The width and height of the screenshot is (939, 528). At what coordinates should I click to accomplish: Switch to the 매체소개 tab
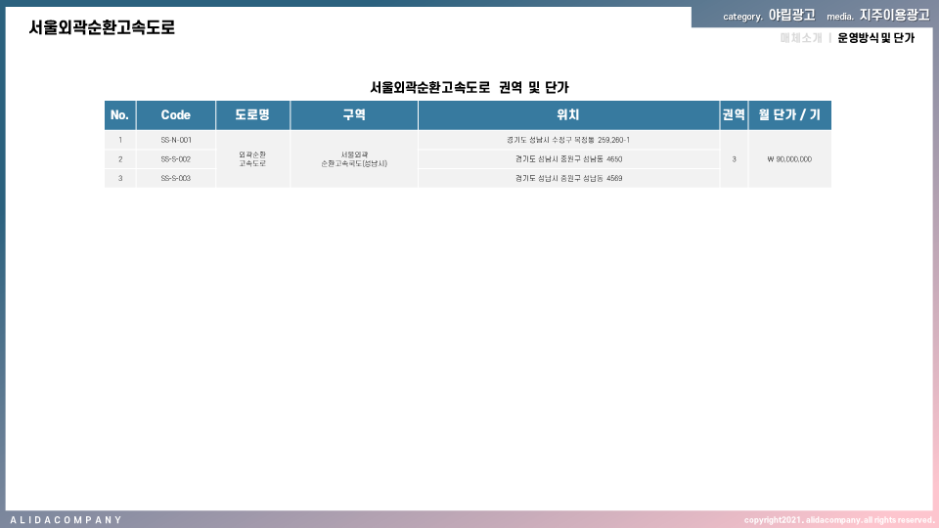click(x=801, y=38)
